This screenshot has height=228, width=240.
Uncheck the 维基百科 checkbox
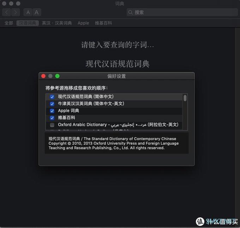pos(52,118)
